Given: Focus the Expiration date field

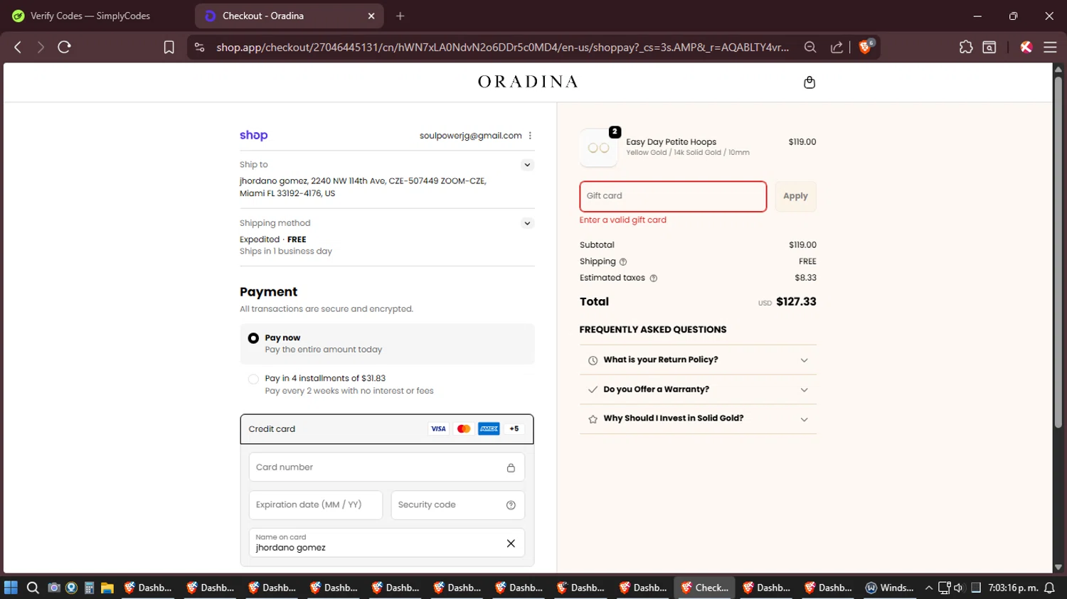Looking at the screenshot, I should pyautogui.click(x=316, y=505).
